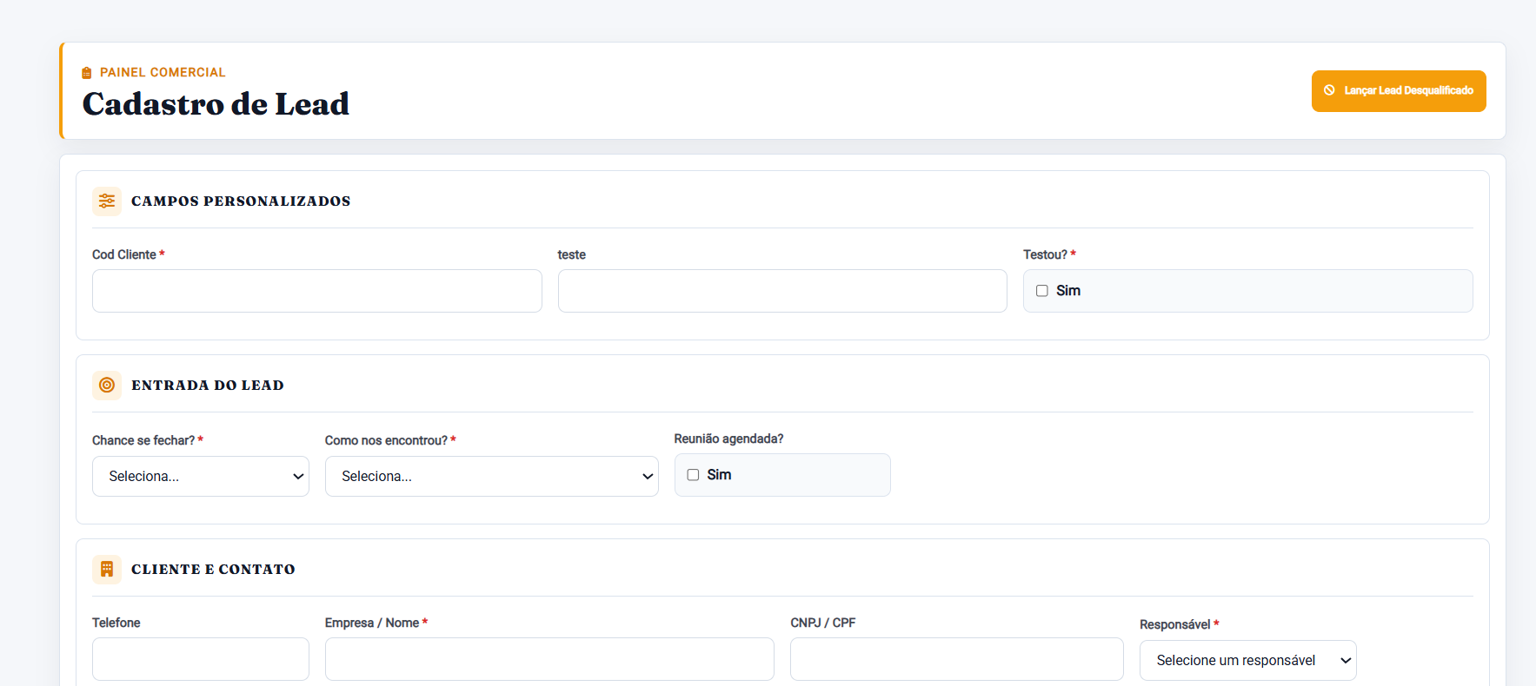Screen dimensions: 1536x686
Task: Click the Cod Cliente field label
Action: point(128,255)
